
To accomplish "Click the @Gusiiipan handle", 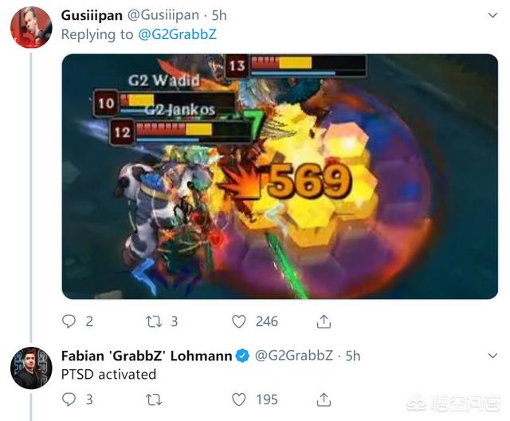I will coord(163,15).
